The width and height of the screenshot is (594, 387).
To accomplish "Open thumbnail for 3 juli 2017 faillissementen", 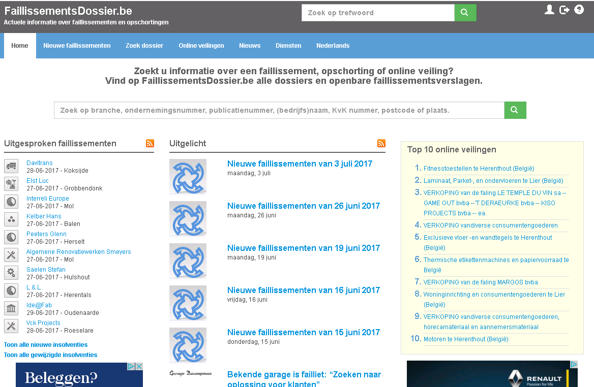I will click(x=188, y=177).
